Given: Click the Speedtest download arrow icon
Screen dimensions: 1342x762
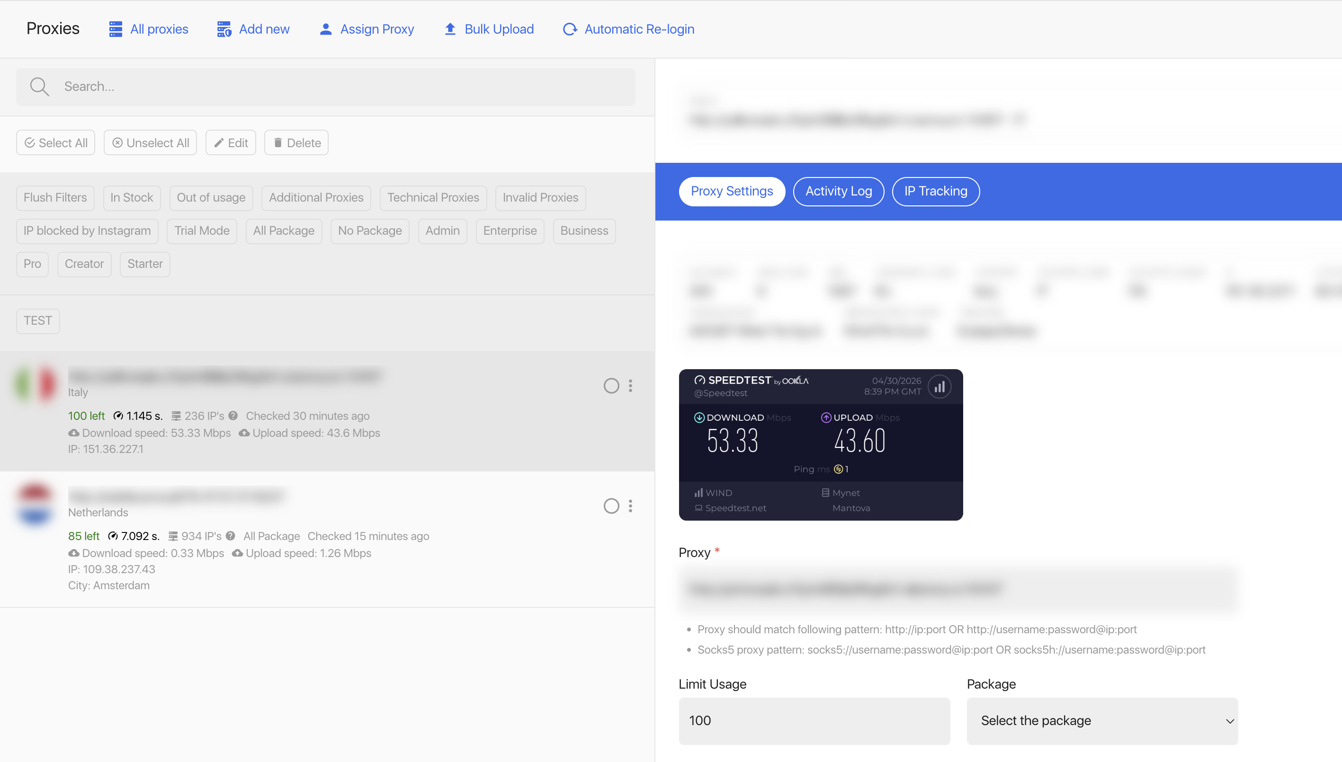Looking at the screenshot, I should [699, 417].
